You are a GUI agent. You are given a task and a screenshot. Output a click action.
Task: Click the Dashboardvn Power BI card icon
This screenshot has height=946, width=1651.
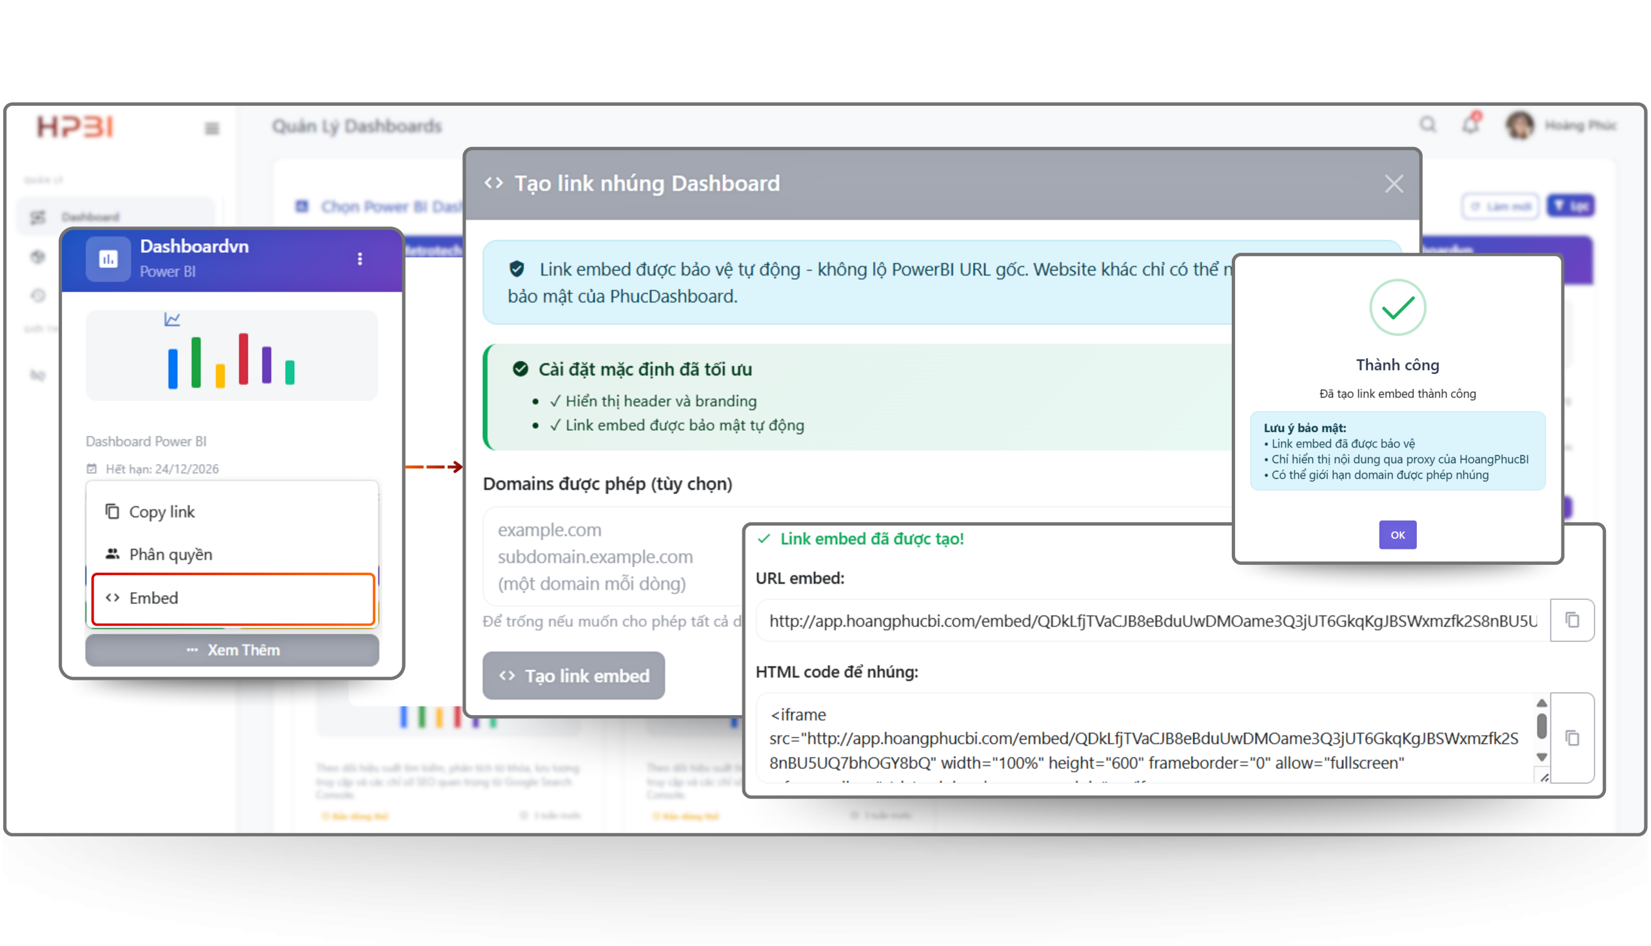click(108, 259)
